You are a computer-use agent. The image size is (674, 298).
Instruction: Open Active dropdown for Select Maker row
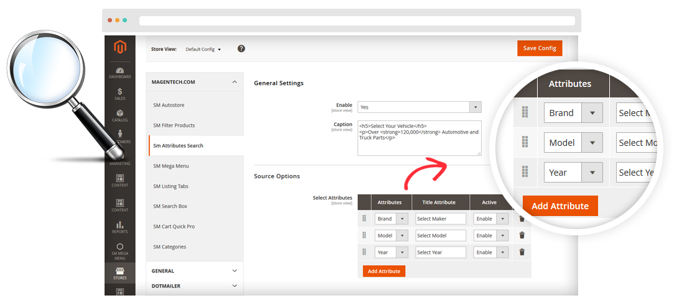point(491,219)
